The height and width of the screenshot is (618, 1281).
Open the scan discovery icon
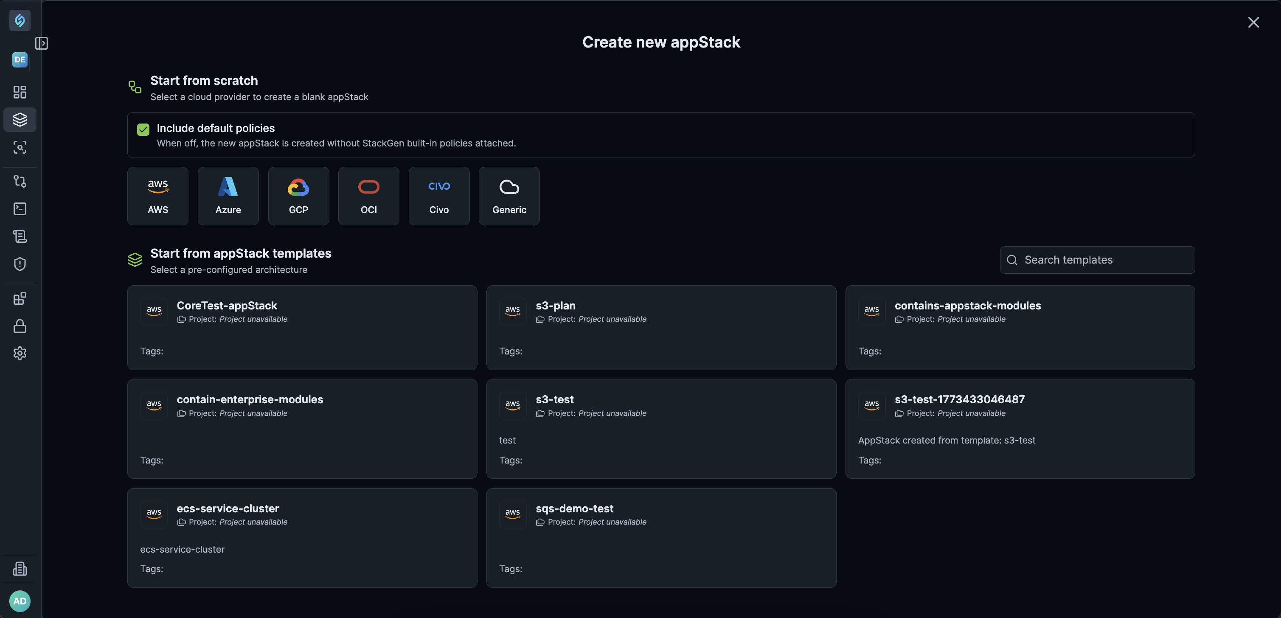coord(20,147)
